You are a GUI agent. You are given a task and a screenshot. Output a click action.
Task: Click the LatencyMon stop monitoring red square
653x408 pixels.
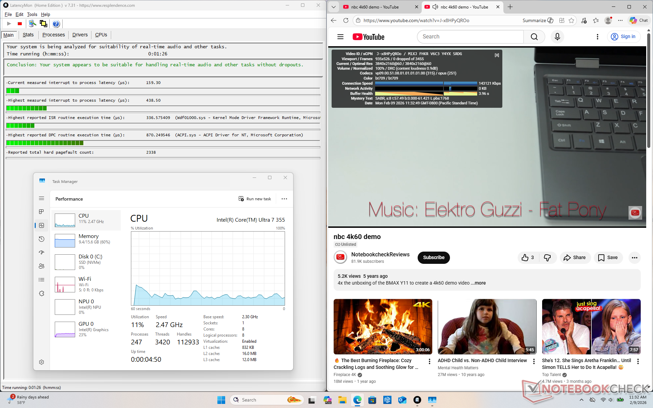point(20,24)
